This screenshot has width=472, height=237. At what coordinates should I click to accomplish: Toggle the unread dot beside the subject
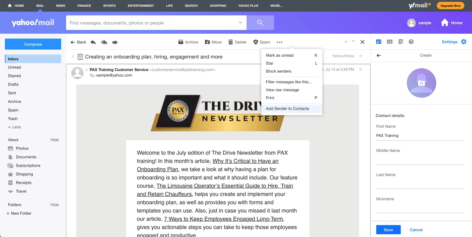click(73, 57)
